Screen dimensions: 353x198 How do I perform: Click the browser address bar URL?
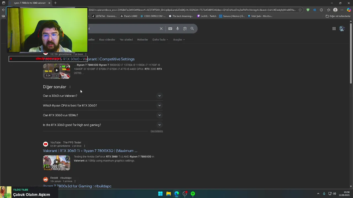[x=192, y=10]
